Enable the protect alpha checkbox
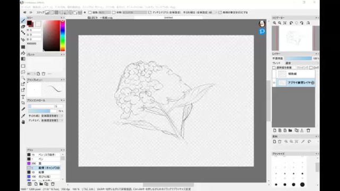Image resolution: width=340 pixels, height=191 pixels. point(274,68)
